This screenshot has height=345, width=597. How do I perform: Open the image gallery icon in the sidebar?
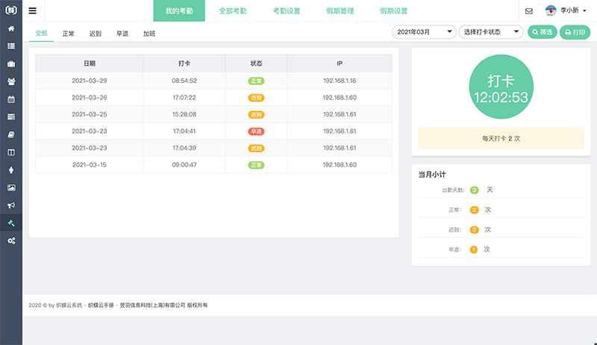pyautogui.click(x=11, y=187)
